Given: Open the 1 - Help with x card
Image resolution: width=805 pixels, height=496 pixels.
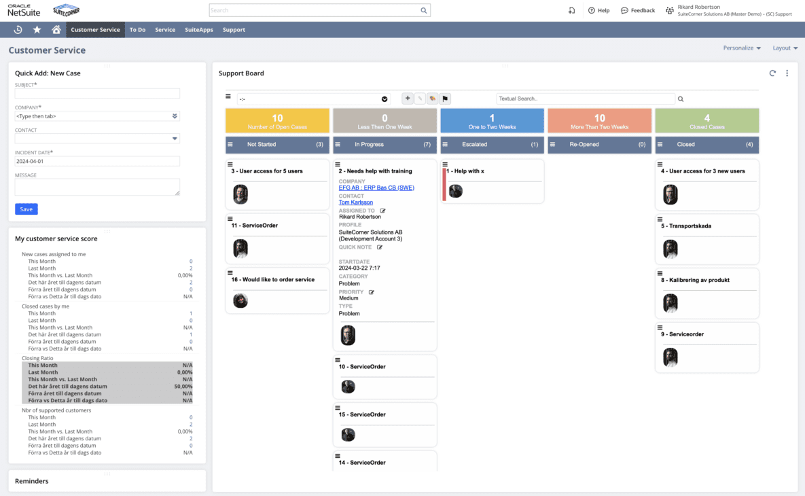Looking at the screenshot, I should (x=492, y=181).
